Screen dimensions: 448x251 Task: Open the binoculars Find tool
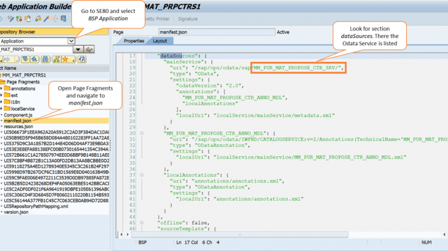pos(45,59)
